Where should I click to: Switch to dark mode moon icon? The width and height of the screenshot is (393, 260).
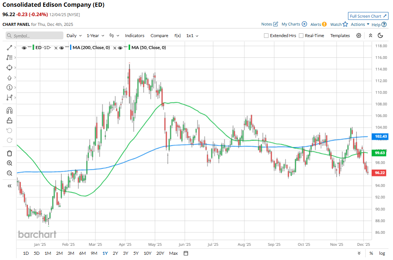[x=380, y=36]
